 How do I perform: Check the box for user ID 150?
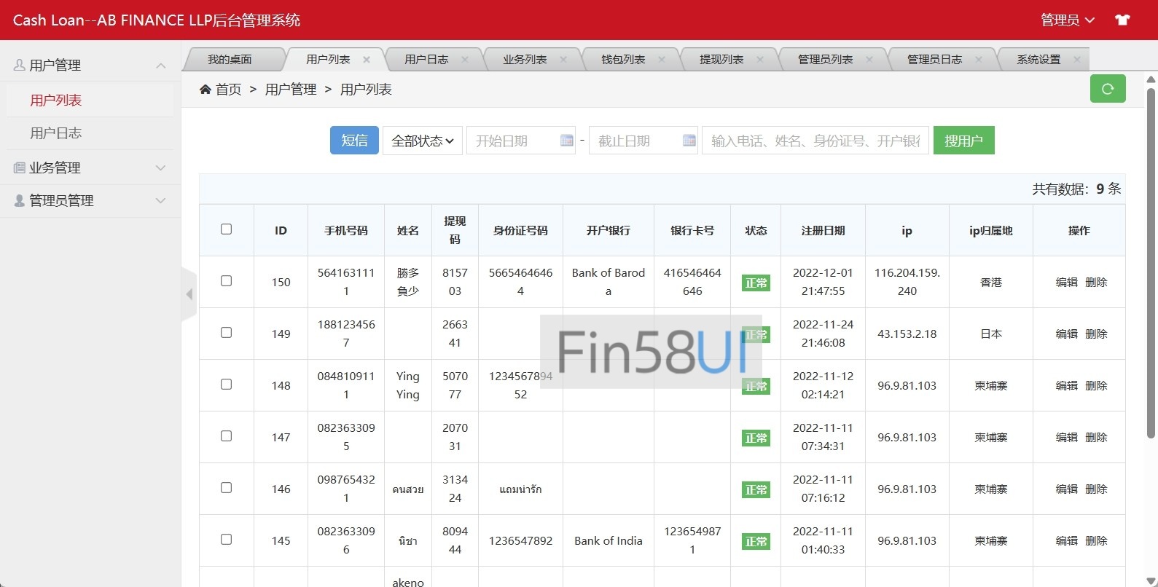pos(226,281)
